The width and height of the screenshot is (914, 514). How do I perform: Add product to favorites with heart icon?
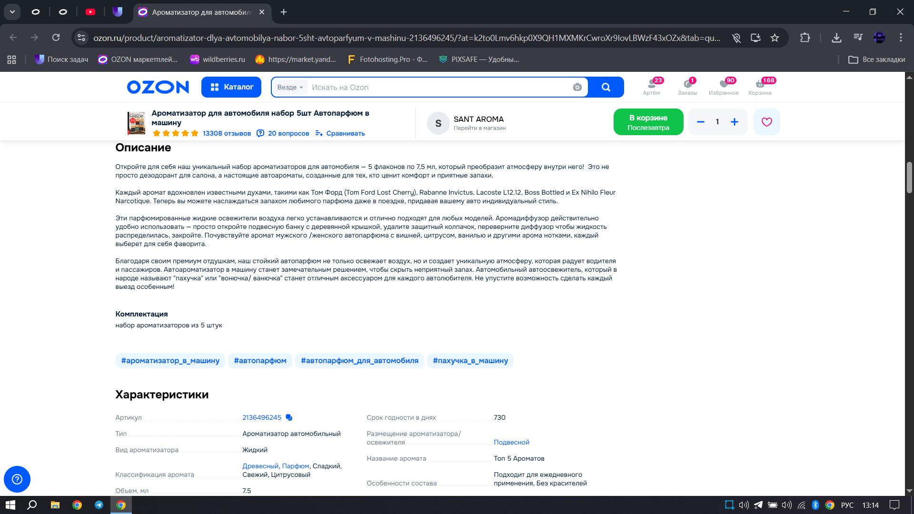pyautogui.click(x=766, y=122)
